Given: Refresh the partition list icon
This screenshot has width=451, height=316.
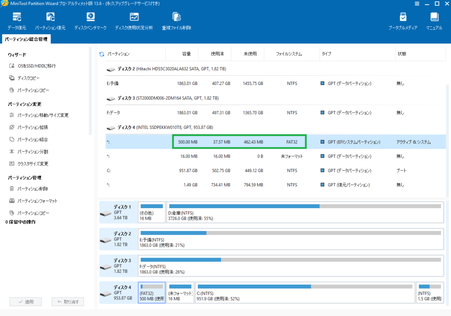Looking at the screenshot, I should pos(102,54).
